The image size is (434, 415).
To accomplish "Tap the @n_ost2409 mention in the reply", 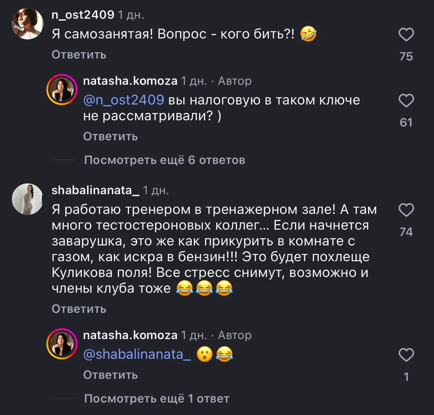I will pyautogui.click(x=123, y=100).
